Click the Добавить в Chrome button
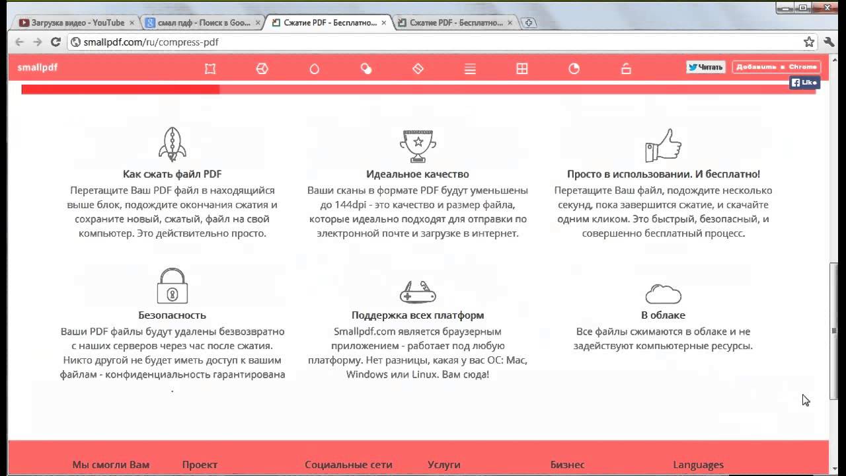Image resolution: width=846 pixels, height=476 pixels. [776, 67]
